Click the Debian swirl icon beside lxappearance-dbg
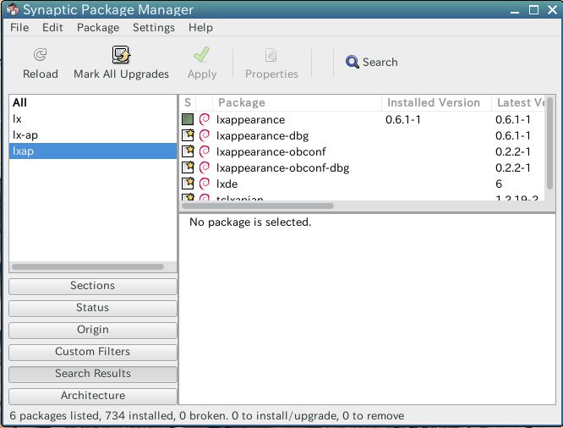This screenshot has height=428, width=563. 205,135
